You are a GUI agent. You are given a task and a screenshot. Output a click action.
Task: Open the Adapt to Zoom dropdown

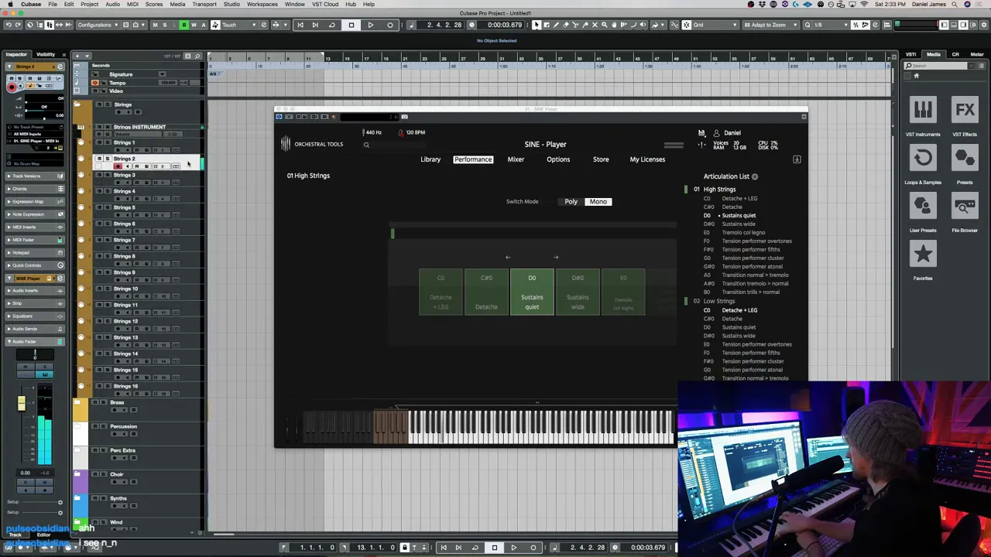point(773,25)
